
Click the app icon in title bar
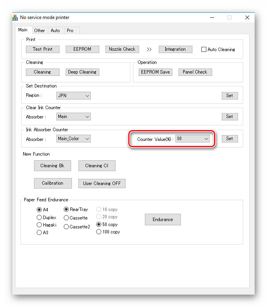click(x=15, y=17)
